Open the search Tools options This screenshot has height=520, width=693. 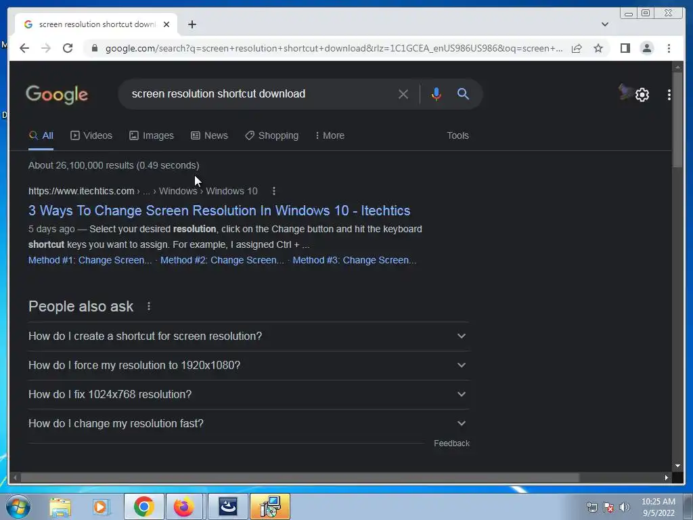(457, 135)
